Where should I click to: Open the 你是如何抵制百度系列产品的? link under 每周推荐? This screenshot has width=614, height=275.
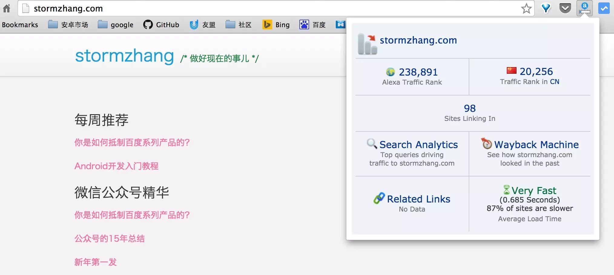(x=132, y=142)
